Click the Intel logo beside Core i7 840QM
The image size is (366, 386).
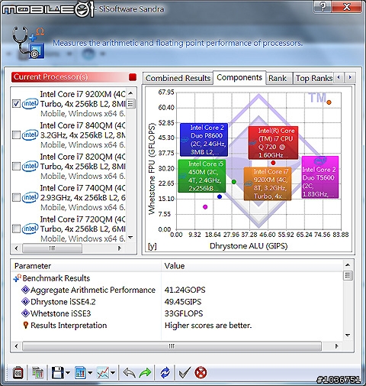[30, 135]
